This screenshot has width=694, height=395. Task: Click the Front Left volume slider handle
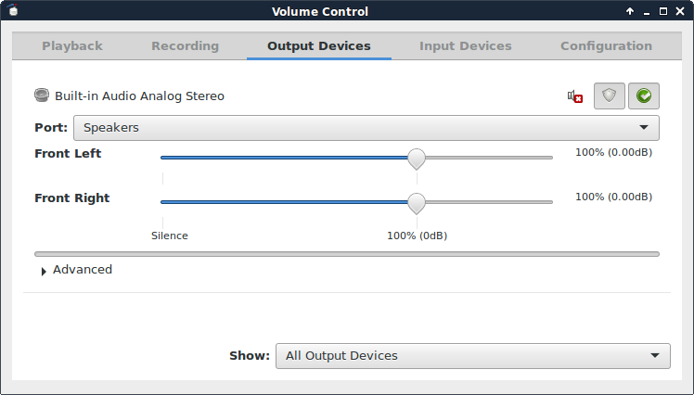(x=417, y=159)
